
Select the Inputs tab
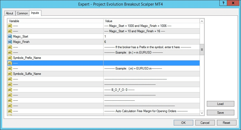click(x=35, y=13)
